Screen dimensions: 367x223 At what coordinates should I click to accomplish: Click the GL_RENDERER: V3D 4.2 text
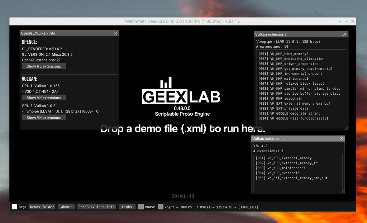pos(42,49)
